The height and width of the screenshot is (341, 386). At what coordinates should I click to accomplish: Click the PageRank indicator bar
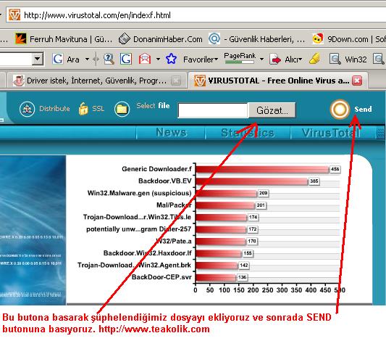[240, 62]
